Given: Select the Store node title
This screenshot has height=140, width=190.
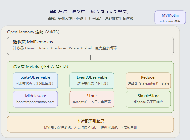Looking at the screenshot, I should (x=92, y=96).
